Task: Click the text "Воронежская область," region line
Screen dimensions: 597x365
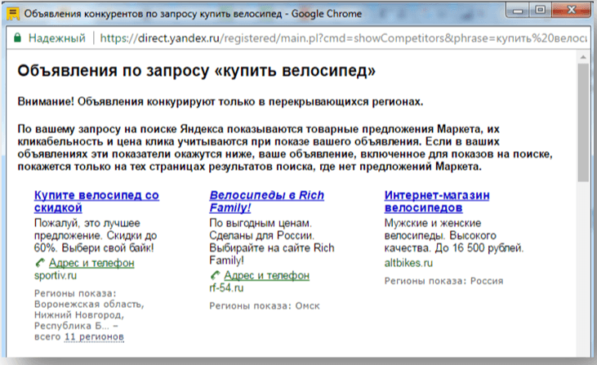Action: 89,305
